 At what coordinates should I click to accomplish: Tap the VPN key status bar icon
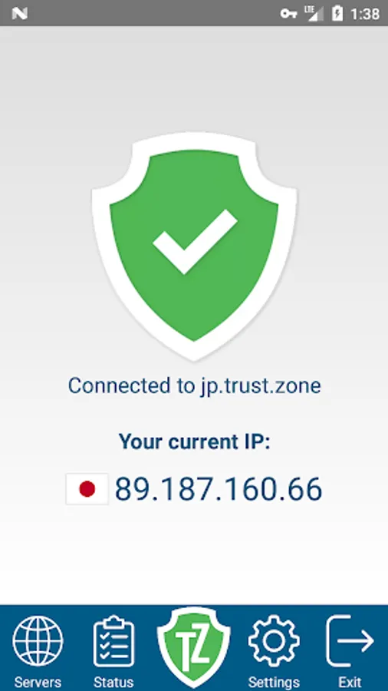click(288, 14)
